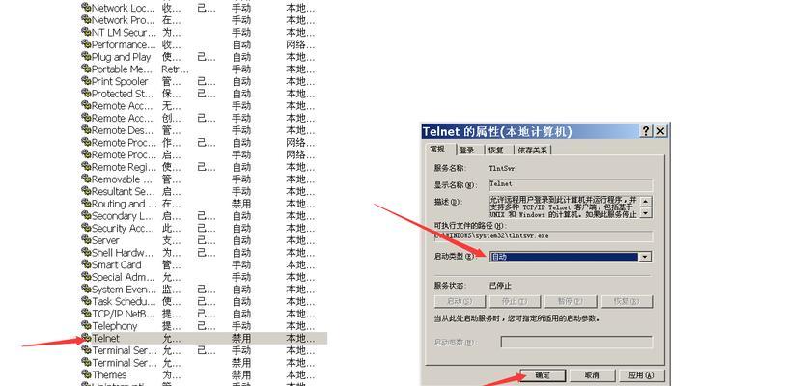809x386 pixels.
Task: Select the Print Spooler service icon
Action: [86, 81]
